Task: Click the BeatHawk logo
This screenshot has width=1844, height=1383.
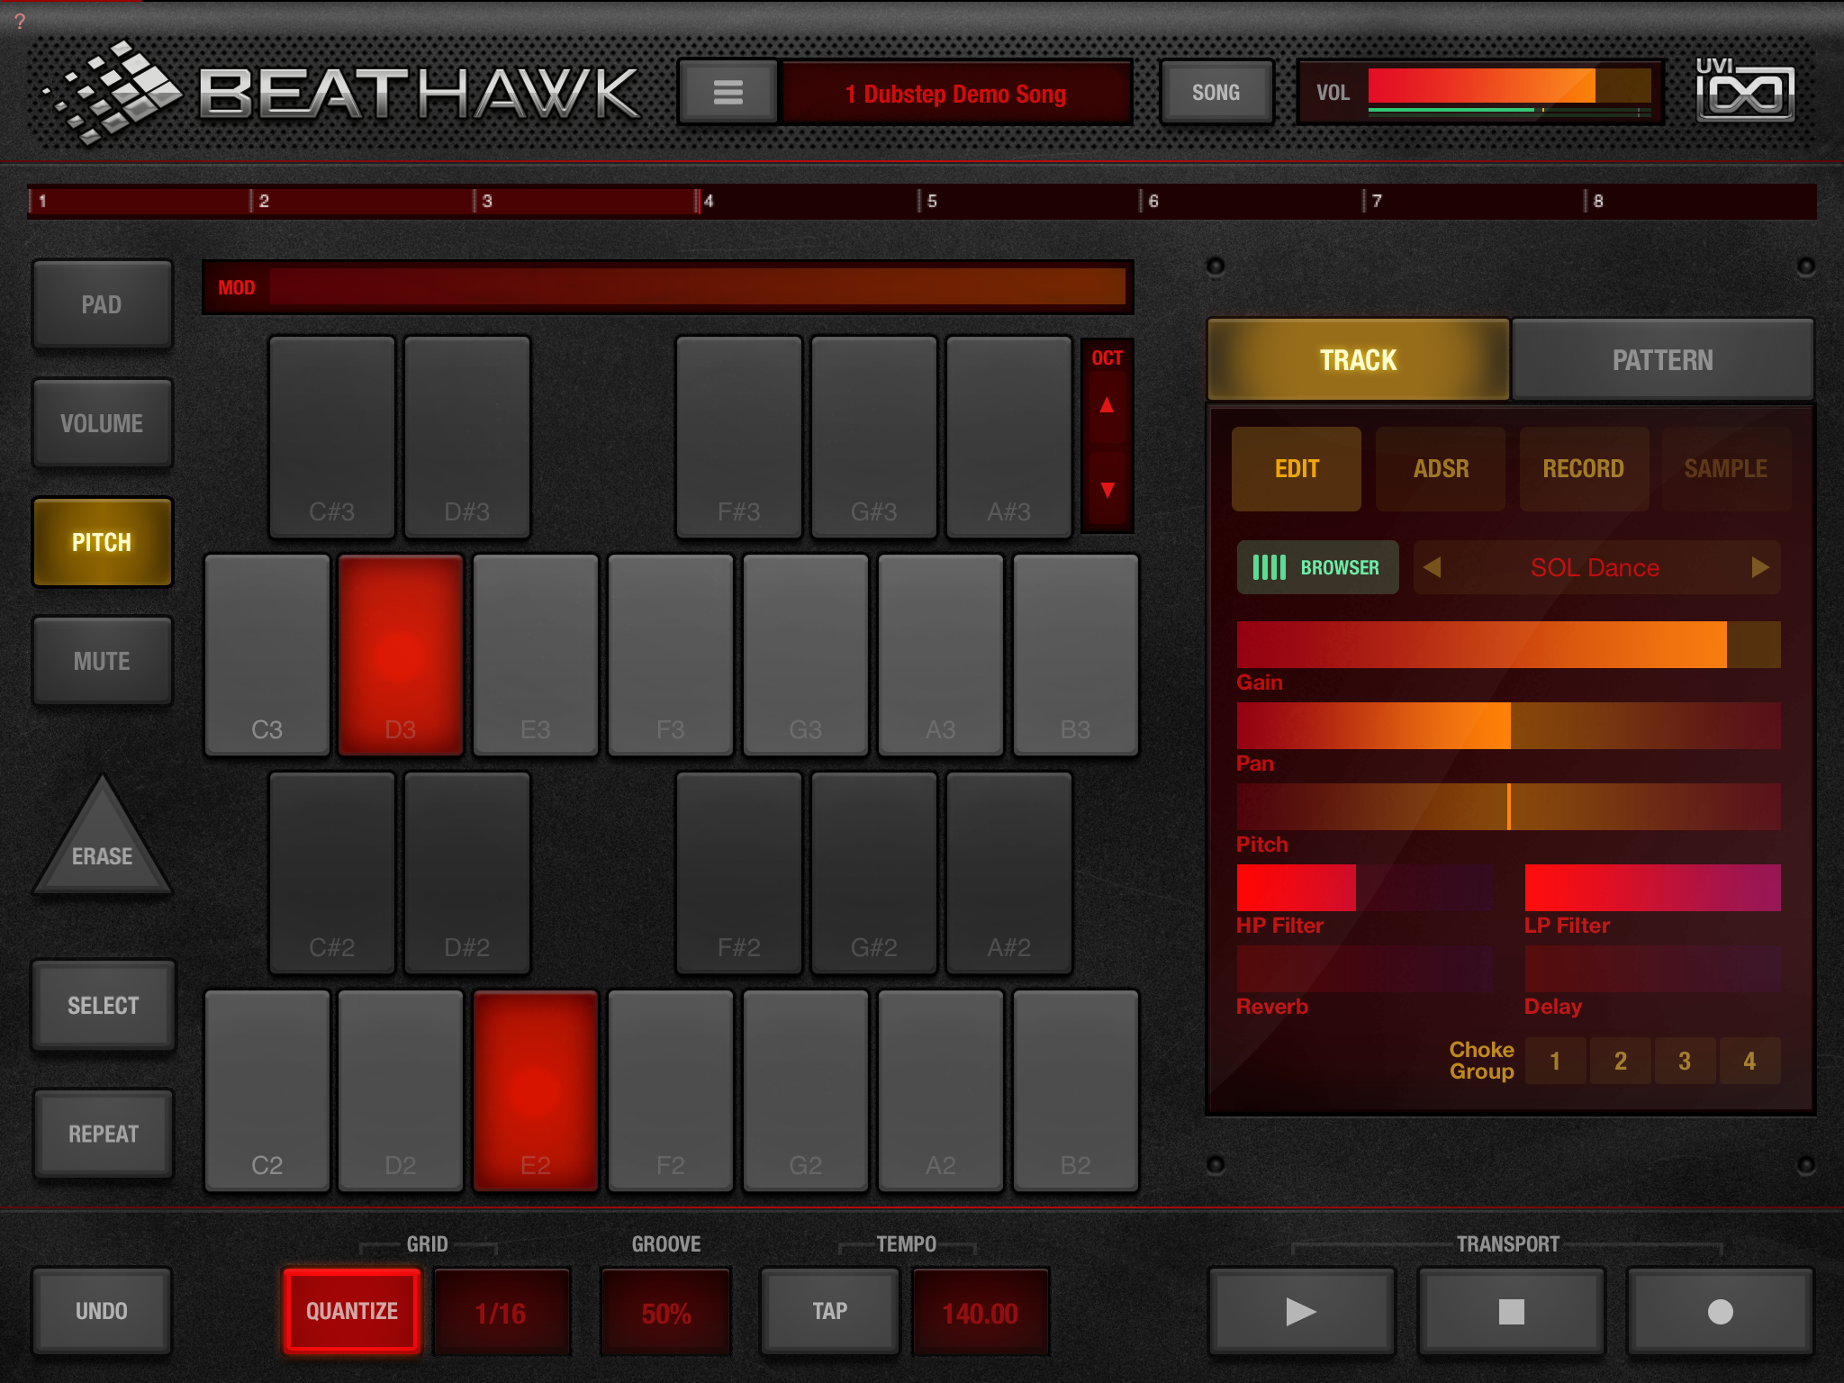Action: (340, 92)
